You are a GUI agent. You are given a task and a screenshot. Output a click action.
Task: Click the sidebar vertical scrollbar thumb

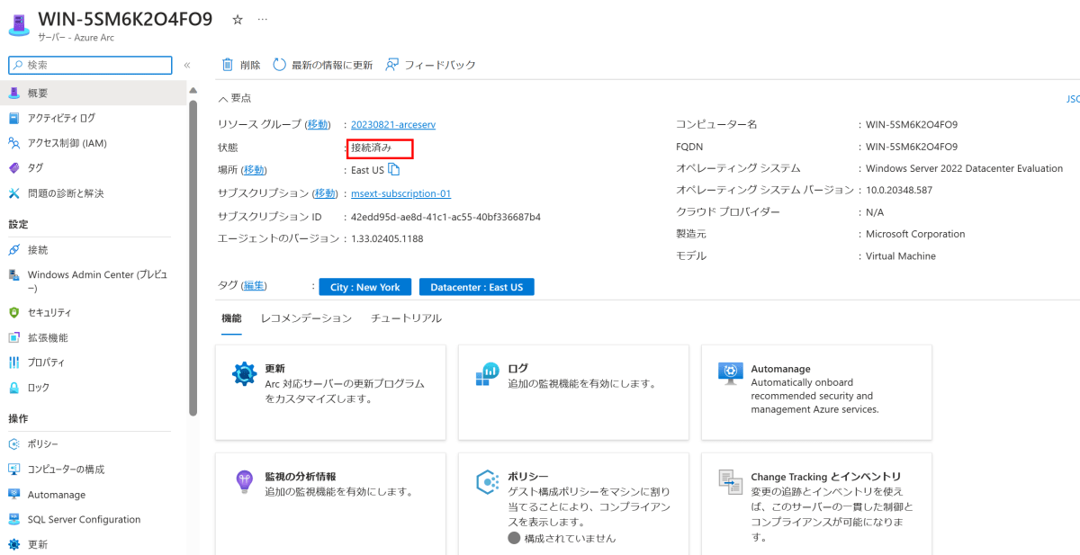click(x=193, y=257)
